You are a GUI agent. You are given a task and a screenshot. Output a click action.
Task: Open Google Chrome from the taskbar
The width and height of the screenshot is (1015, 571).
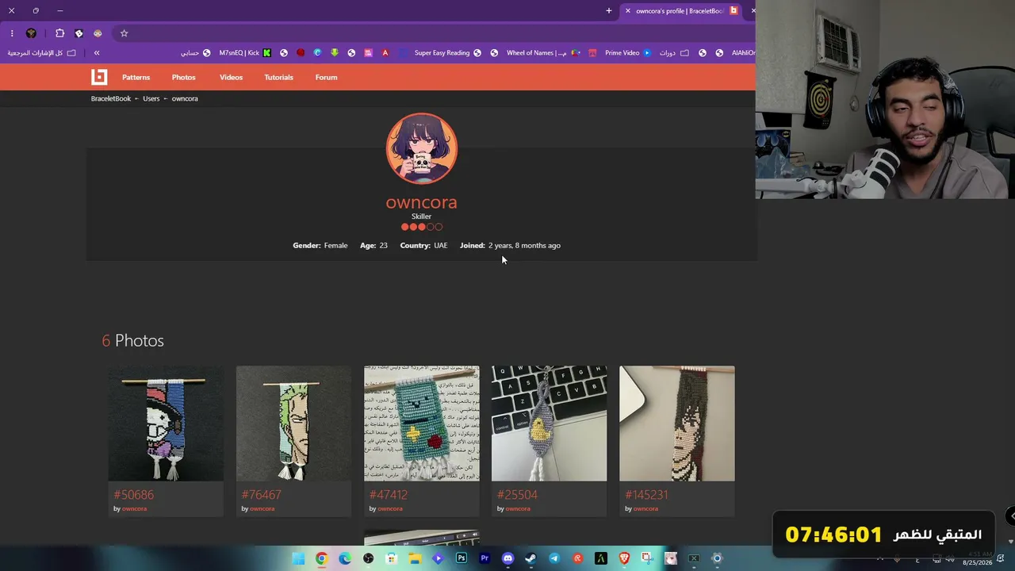pyautogui.click(x=321, y=558)
